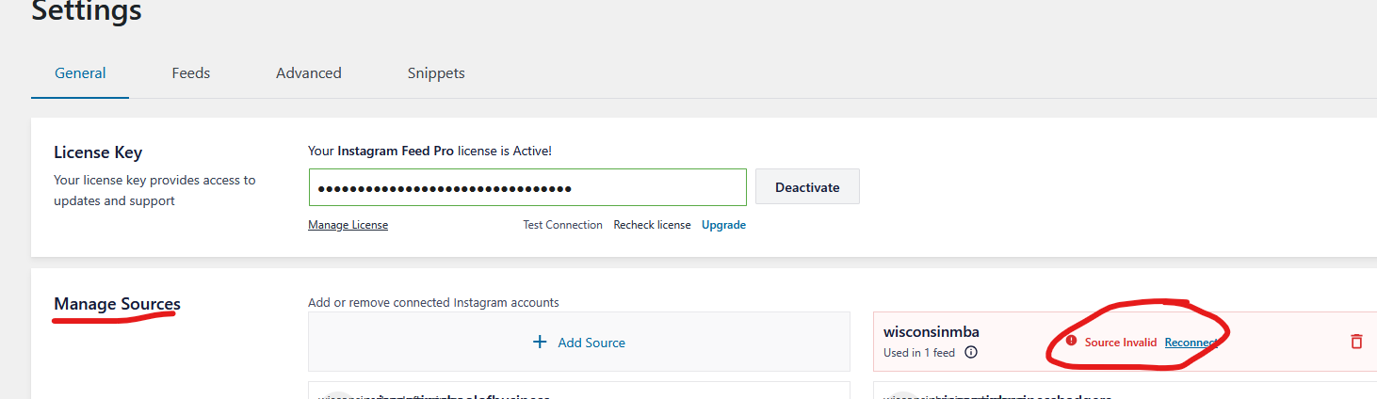Switch to the General tab
Screen dimensions: 1377x399
pos(80,72)
